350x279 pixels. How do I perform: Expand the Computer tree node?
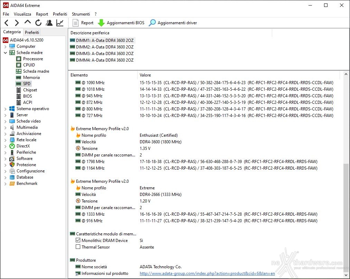(x=5, y=46)
